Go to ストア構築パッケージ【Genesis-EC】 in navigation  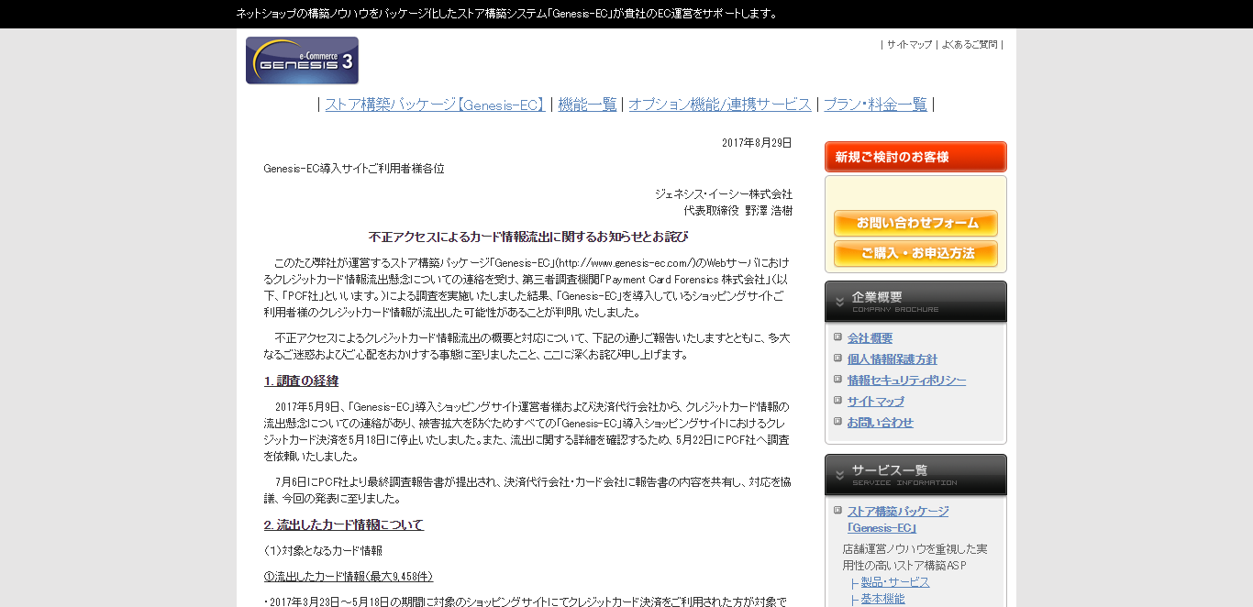435,105
